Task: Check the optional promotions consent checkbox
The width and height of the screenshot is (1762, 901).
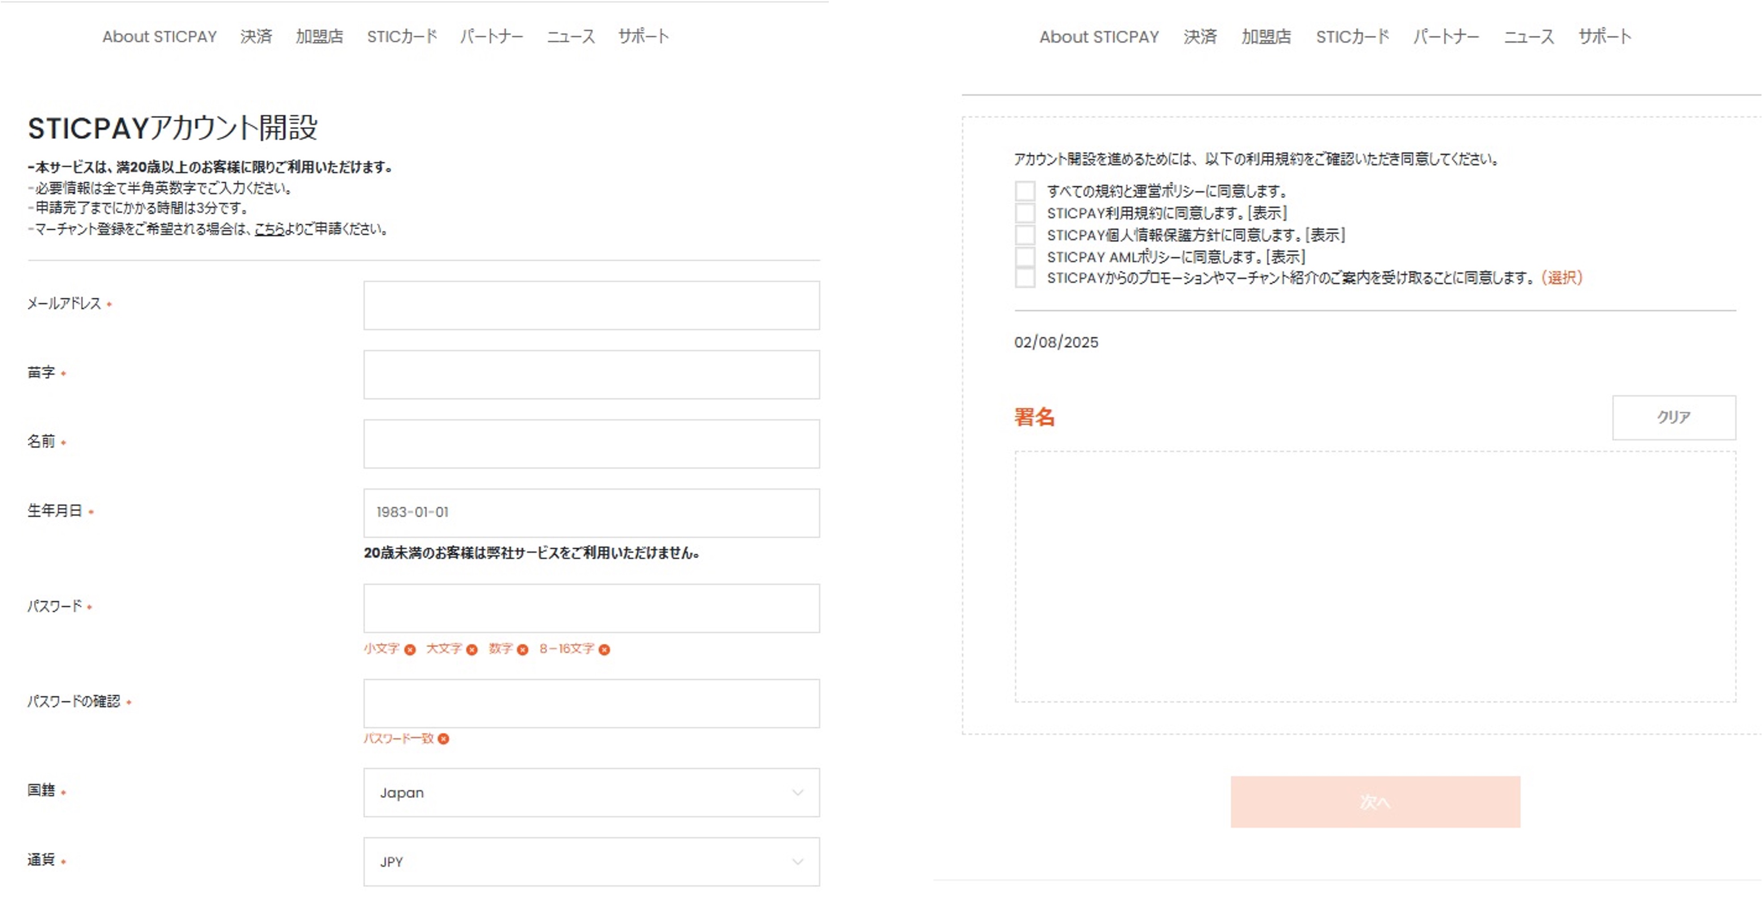Action: click(x=1025, y=278)
